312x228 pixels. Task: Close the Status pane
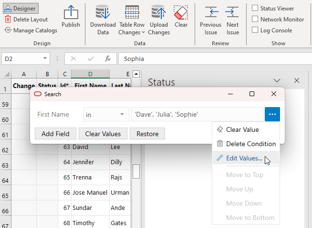coord(297,80)
